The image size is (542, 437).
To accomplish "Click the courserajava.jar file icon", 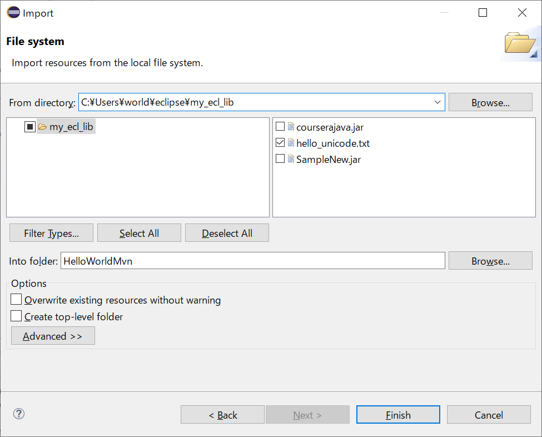I will pyautogui.click(x=291, y=127).
